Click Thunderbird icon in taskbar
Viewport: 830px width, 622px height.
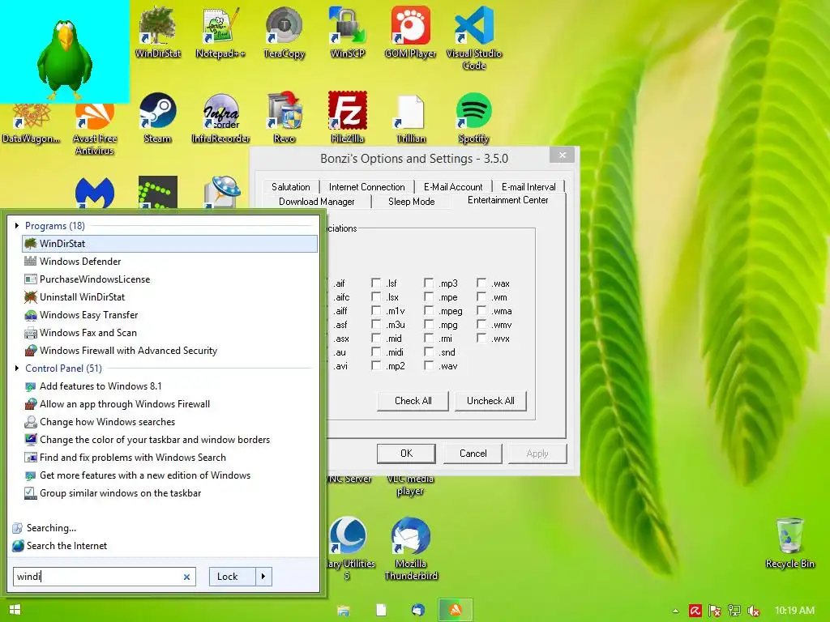coord(418,611)
